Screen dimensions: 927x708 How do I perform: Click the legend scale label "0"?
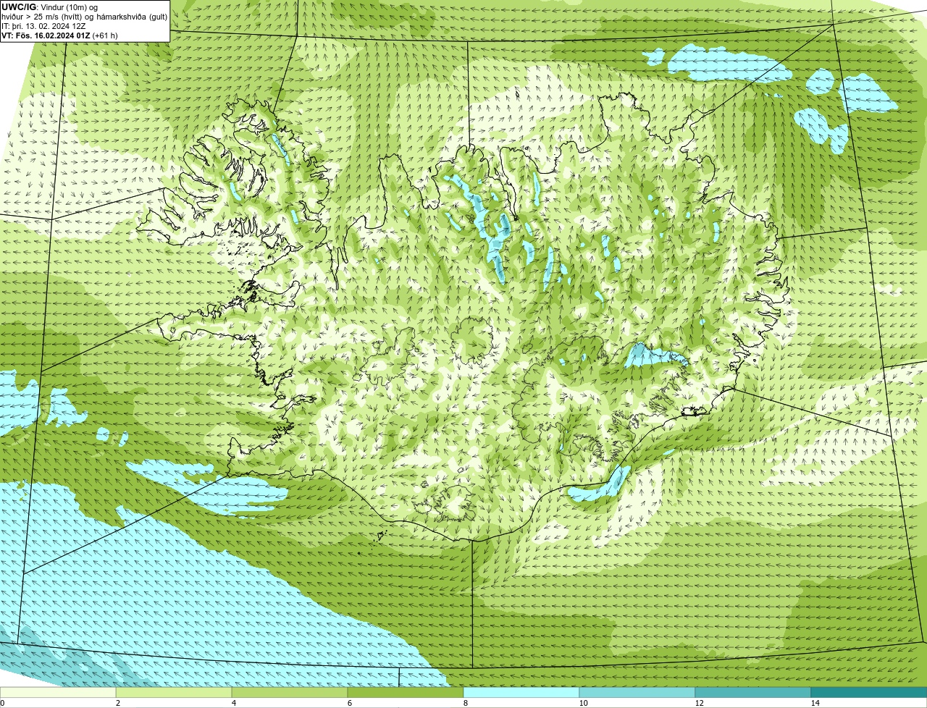(2, 703)
